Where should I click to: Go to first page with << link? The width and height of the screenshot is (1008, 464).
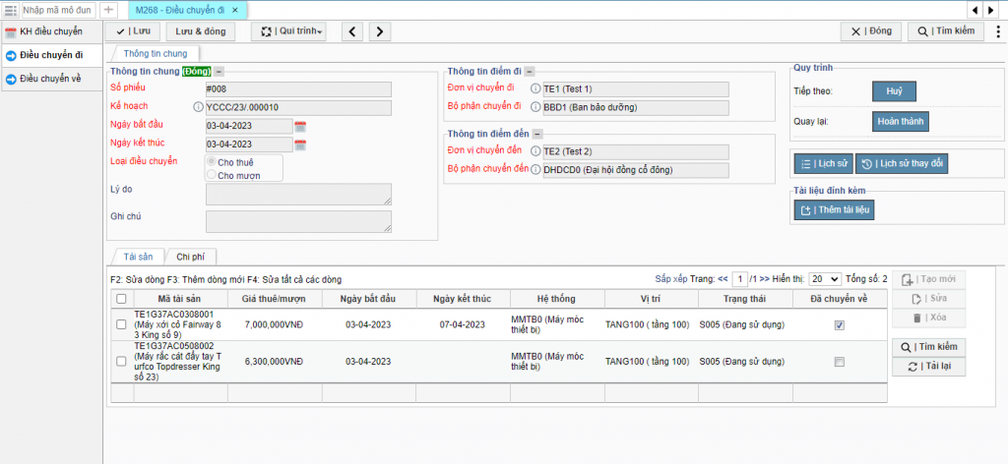point(723,279)
